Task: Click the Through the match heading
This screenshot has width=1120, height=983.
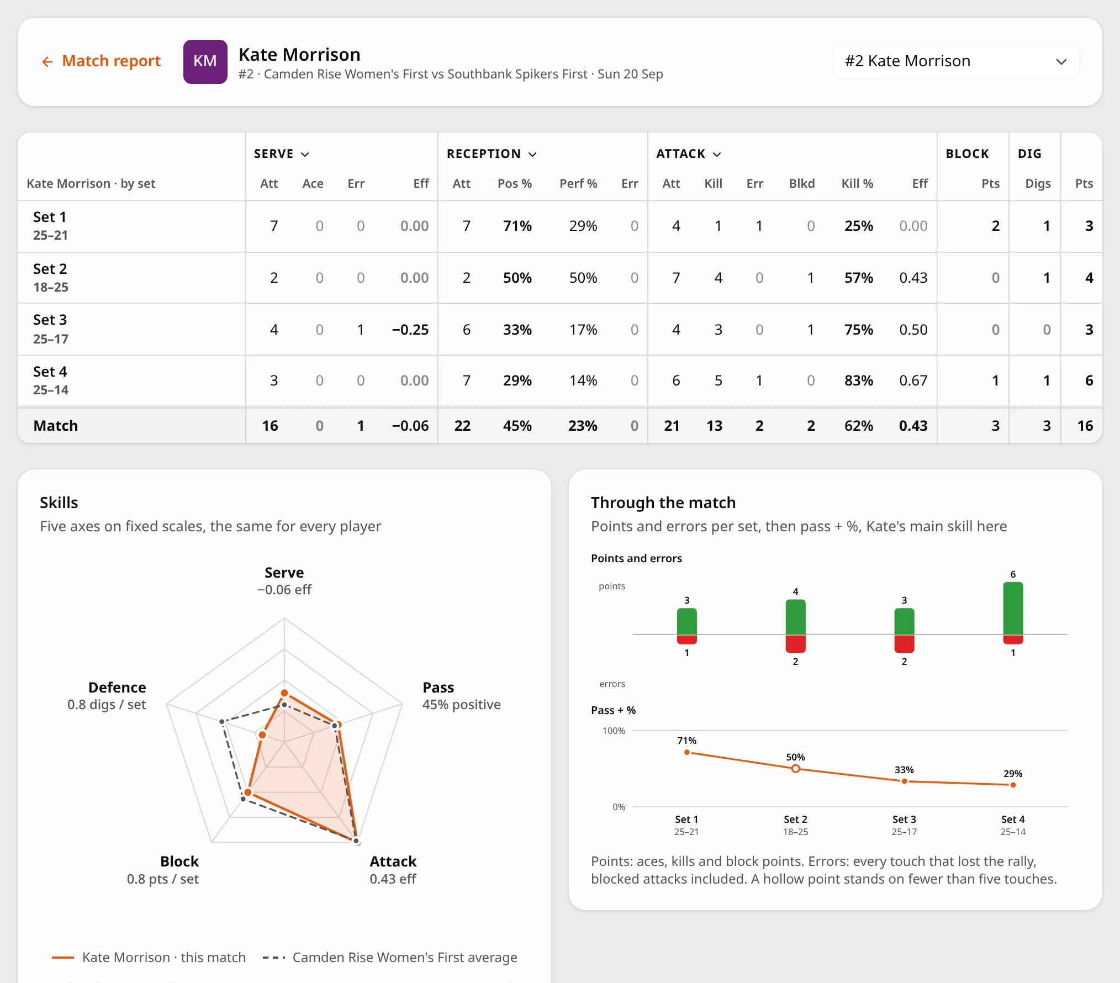Action: pyautogui.click(x=663, y=503)
